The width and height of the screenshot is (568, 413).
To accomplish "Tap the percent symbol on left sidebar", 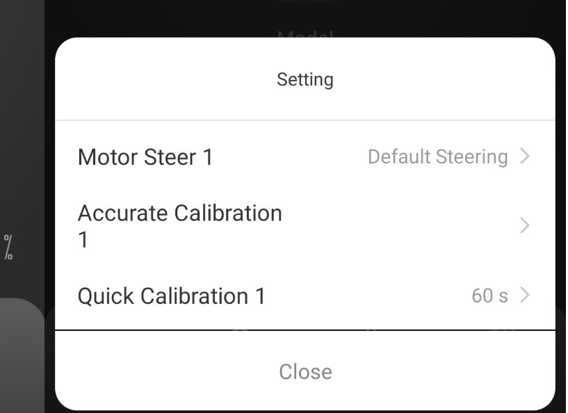I will click(x=8, y=247).
